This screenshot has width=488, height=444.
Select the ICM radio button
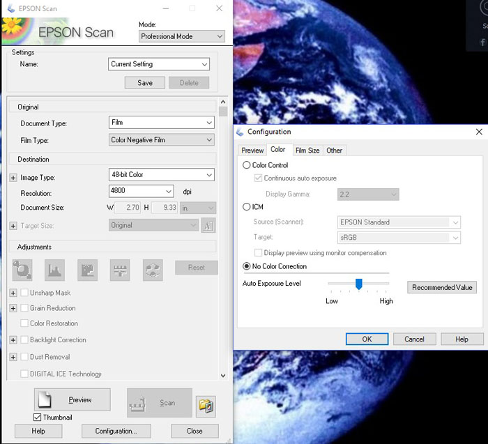247,206
